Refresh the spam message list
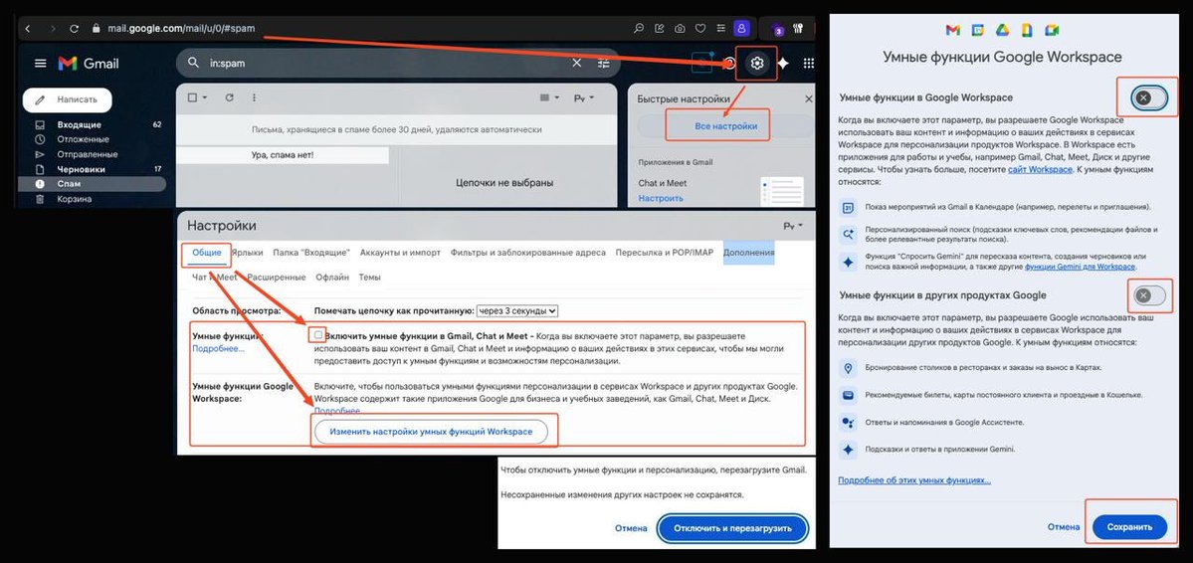1193x563 pixels. pos(229,97)
